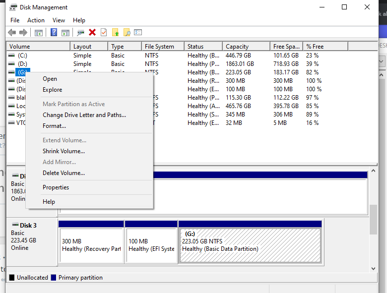Sort by the Capacity column header

[237, 47]
